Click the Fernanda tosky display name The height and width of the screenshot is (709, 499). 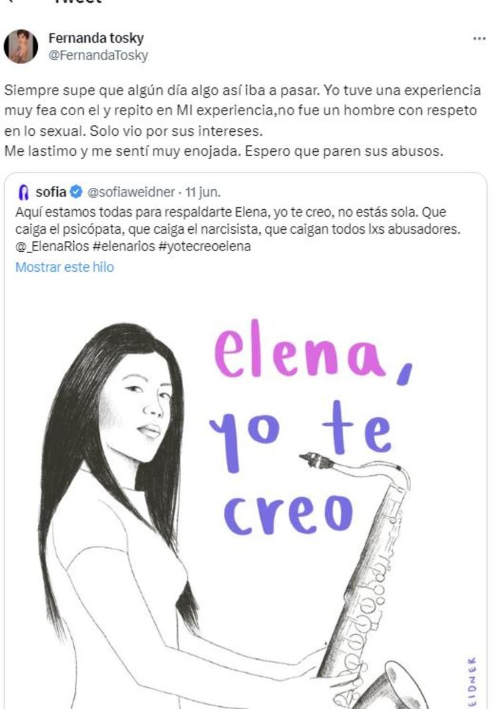(96, 38)
